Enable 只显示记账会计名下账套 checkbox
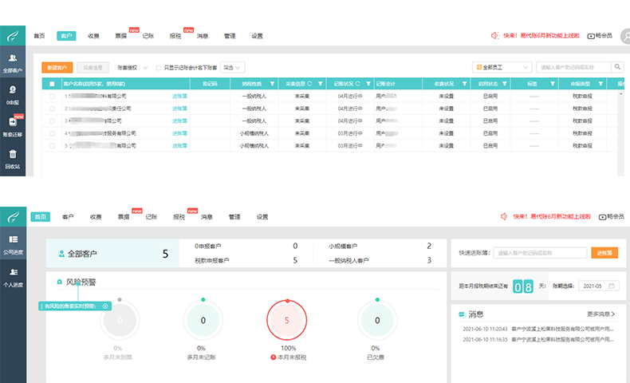Screen dimensions: 630x383 pyautogui.click(x=159, y=68)
